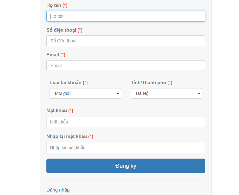
Task: Click the Tỉnh/Thành phố label
Action: click(x=148, y=83)
